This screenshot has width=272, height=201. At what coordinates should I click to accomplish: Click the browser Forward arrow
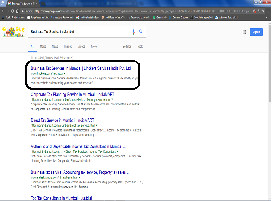pos(8,11)
